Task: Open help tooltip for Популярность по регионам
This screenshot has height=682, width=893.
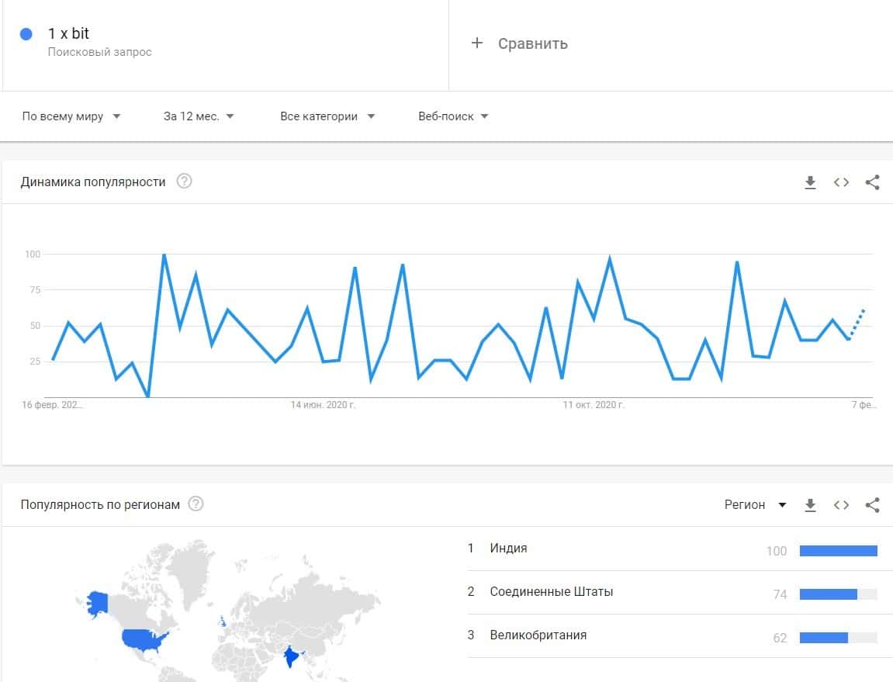Action: pyautogui.click(x=196, y=504)
